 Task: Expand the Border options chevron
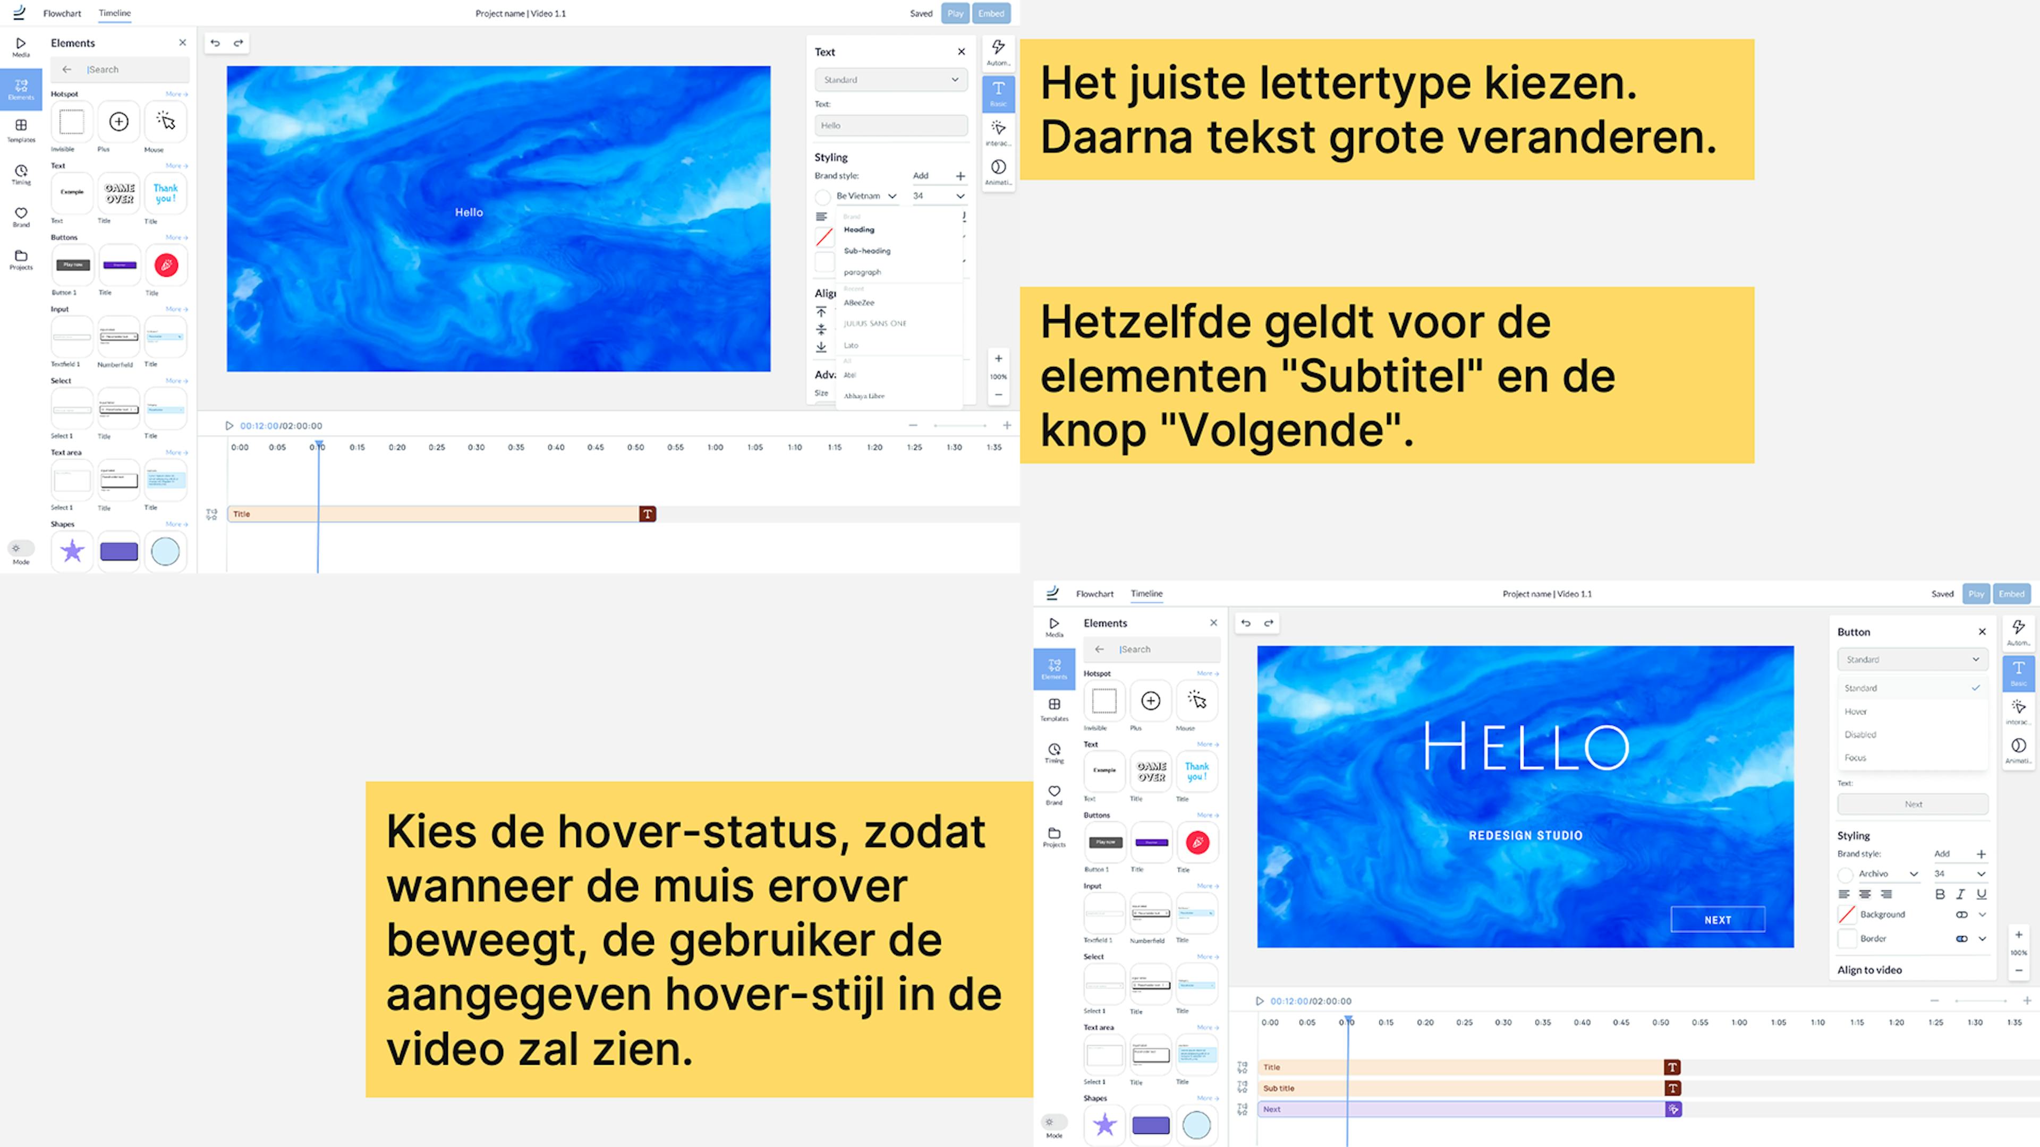point(1982,939)
